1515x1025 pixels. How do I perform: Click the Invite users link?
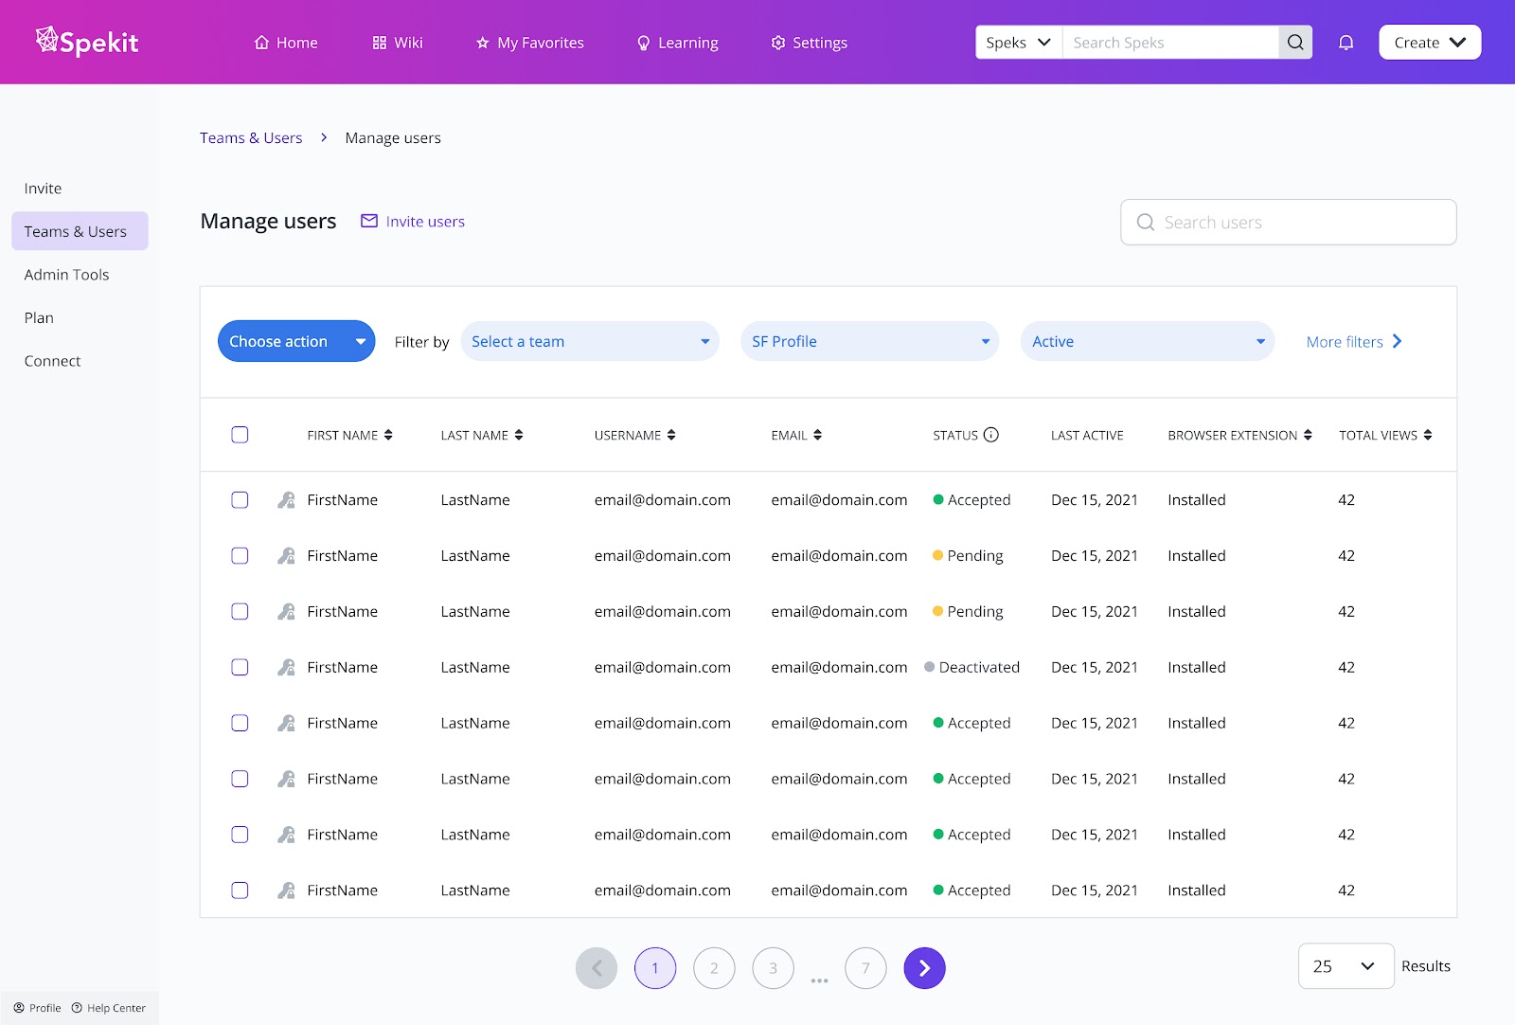[425, 222]
